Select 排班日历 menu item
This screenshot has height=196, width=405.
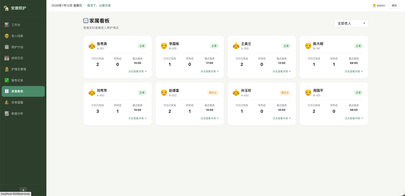tap(23, 58)
